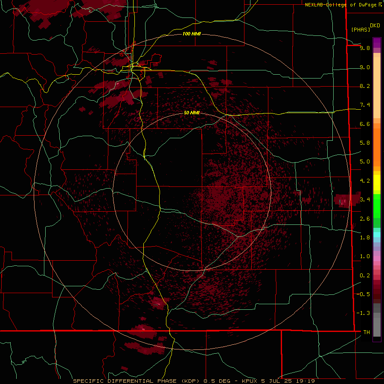Click the 5.0 scale value
This screenshot has width=384, height=384.
365,162
